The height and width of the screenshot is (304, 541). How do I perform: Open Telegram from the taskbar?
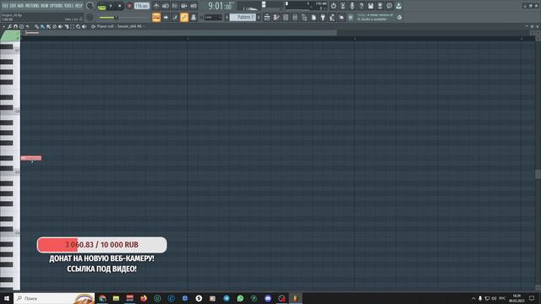click(227, 298)
